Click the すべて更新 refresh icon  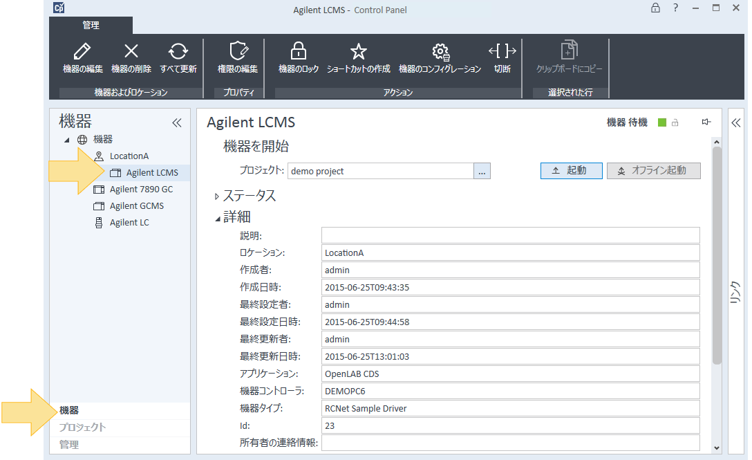(x=178, y=51)
